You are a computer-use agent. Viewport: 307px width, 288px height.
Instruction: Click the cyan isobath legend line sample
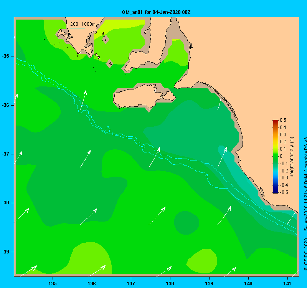[78, 28]
